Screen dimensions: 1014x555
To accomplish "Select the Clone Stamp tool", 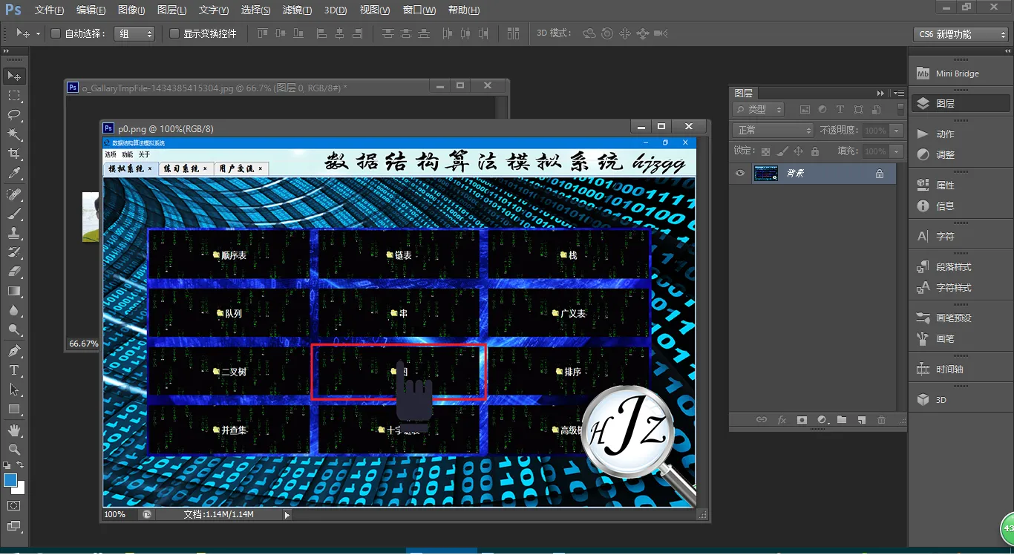I will point(14,233).
